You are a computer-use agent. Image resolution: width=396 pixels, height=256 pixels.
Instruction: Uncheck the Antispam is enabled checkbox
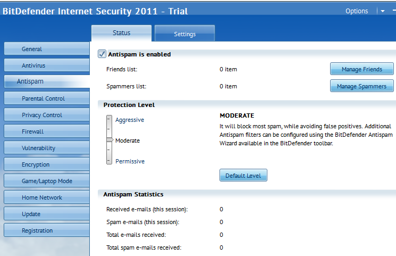click(x=102, y=54)
